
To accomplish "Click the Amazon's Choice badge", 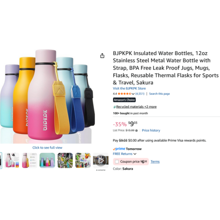I will pos(124,100).
